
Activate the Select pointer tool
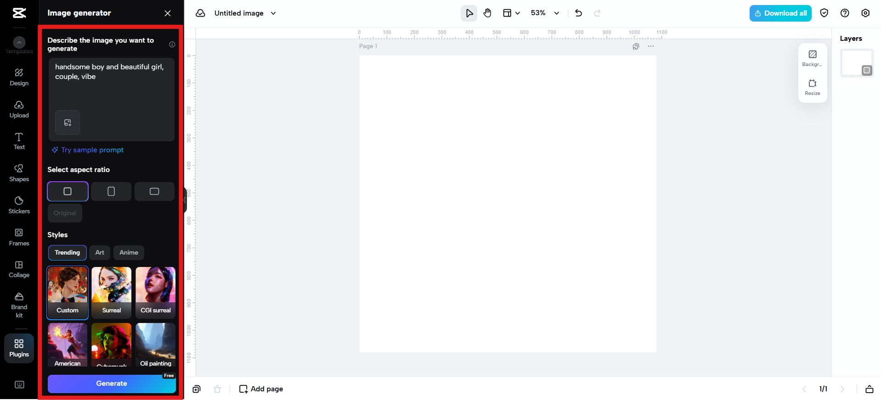pos(469,13)
